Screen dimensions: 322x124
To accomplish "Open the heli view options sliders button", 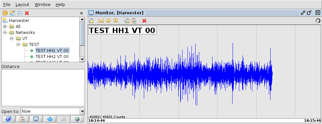I will point(9,119).
